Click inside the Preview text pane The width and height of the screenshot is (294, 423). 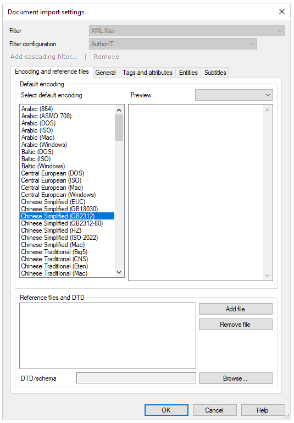click(x=196, y=193)
